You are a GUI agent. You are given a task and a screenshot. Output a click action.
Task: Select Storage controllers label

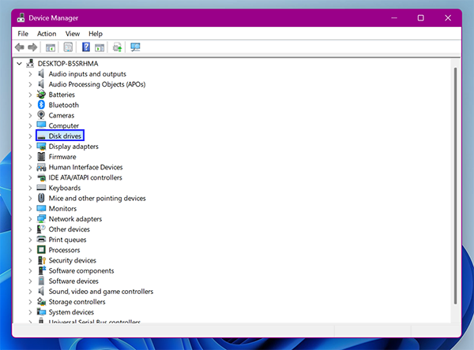coord(77,301)
